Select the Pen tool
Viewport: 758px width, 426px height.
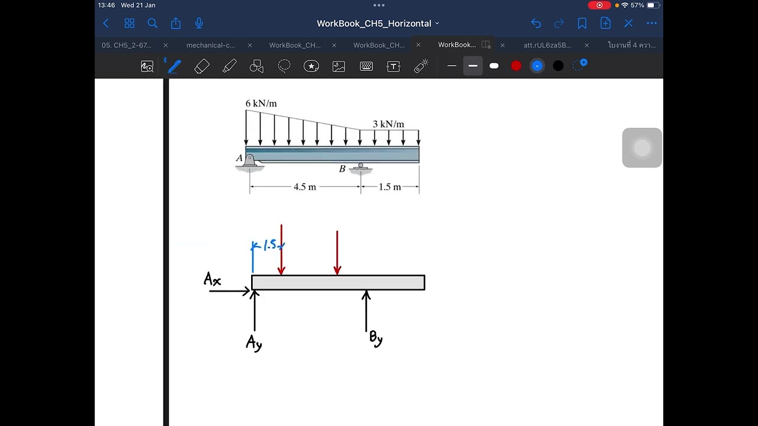[174, 66]
